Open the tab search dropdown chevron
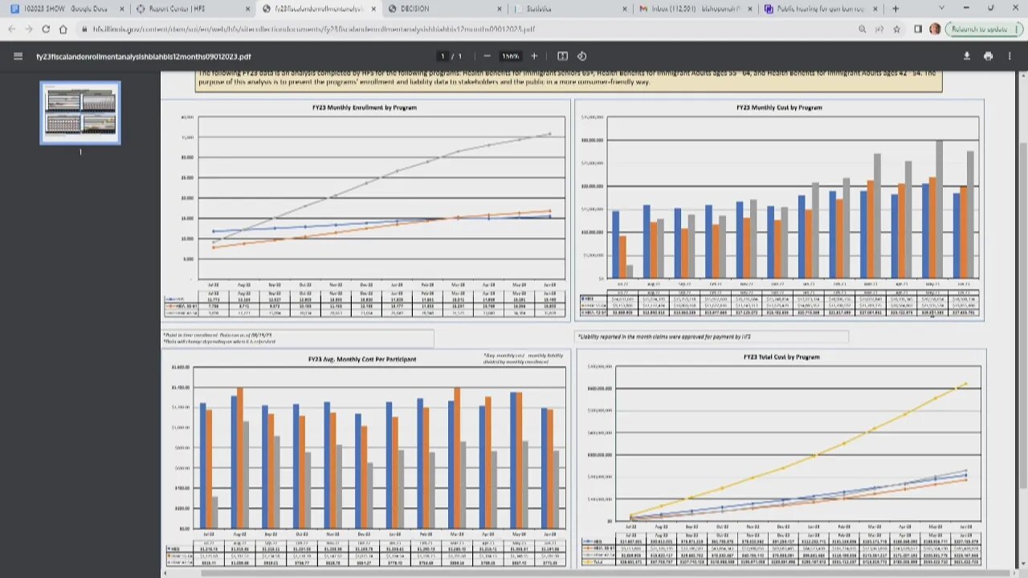The width and height of the screenshot is (1028, 578). click(x=942, y=9)
